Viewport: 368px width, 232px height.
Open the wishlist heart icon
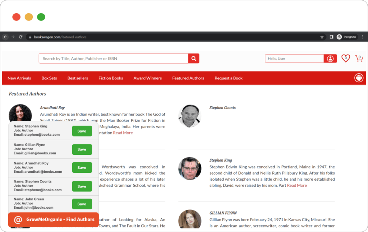pos(346,58)
